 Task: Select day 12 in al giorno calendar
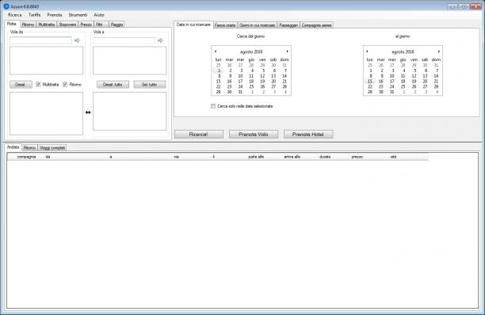tap(414, 76)
